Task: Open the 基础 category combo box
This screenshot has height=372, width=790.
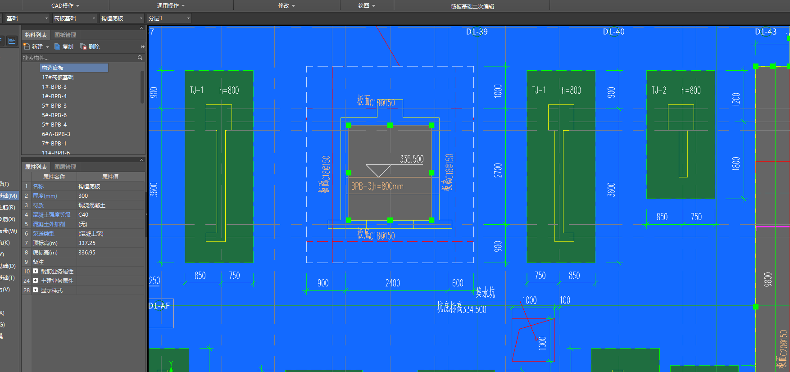Action: (x=27, y=18)
